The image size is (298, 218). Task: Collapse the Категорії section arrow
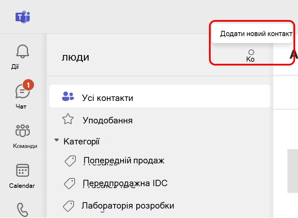coord(56,140)
